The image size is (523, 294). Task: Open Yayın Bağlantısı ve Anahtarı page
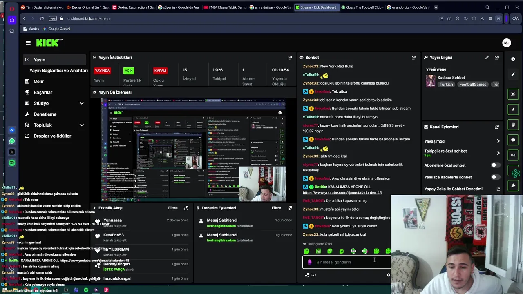pos(58,71)
